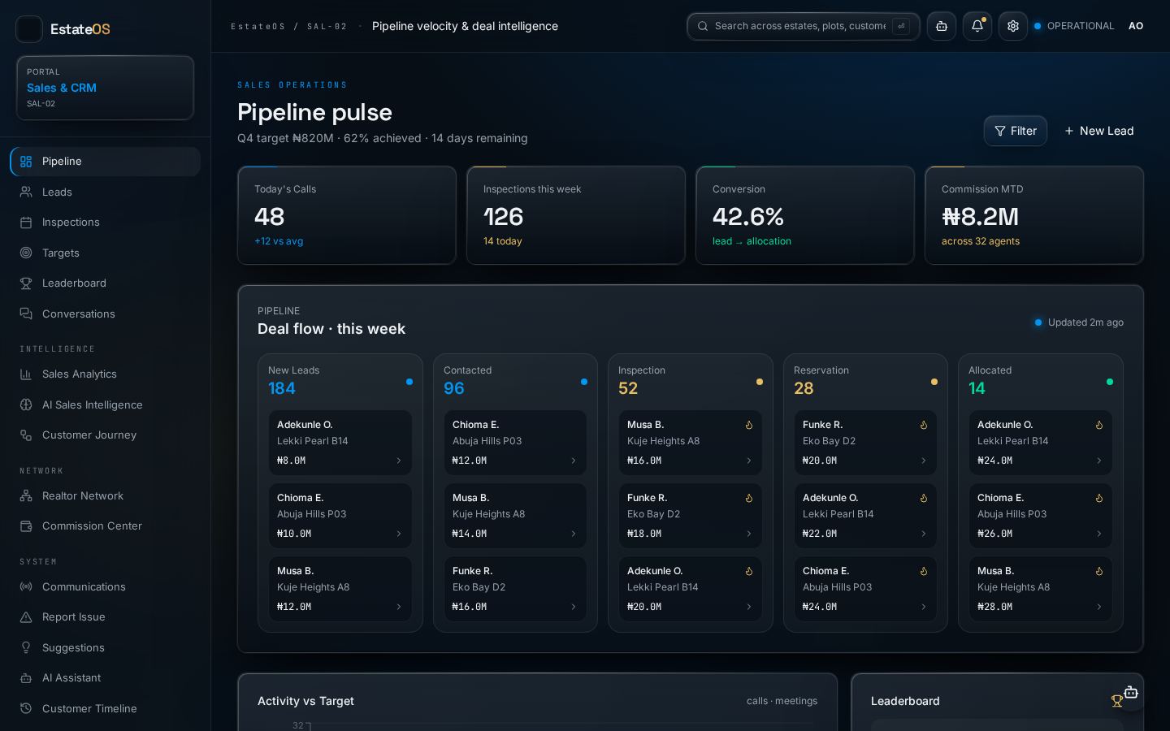Open the AI assistant robot icon in top bar
Screen dimensions: 1170x731
pyautogui.click(x=942, y=26)
